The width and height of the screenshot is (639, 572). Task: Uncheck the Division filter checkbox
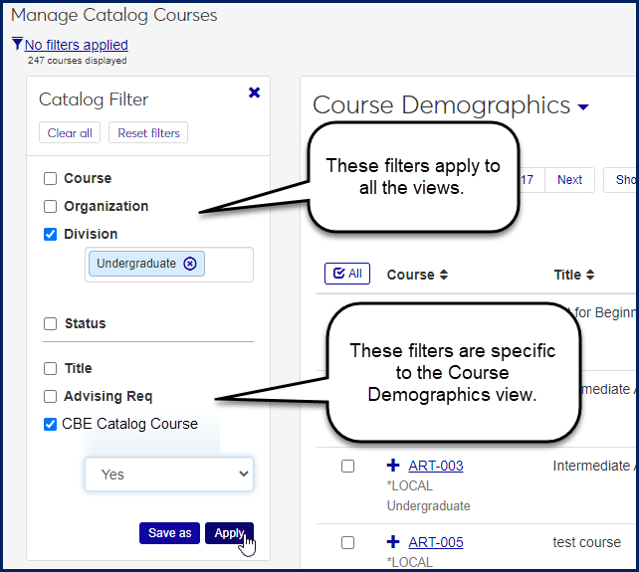point(50,234)
